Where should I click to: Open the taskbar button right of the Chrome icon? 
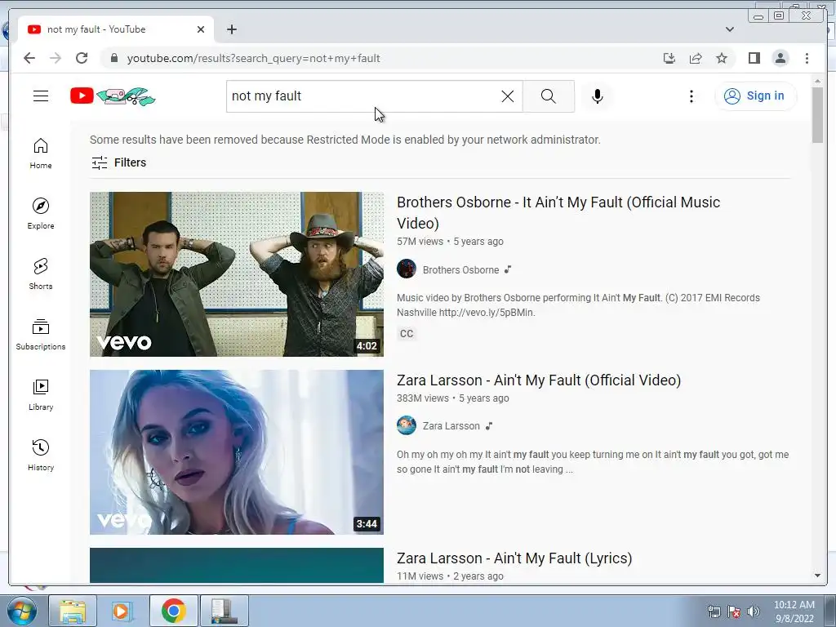224,611
